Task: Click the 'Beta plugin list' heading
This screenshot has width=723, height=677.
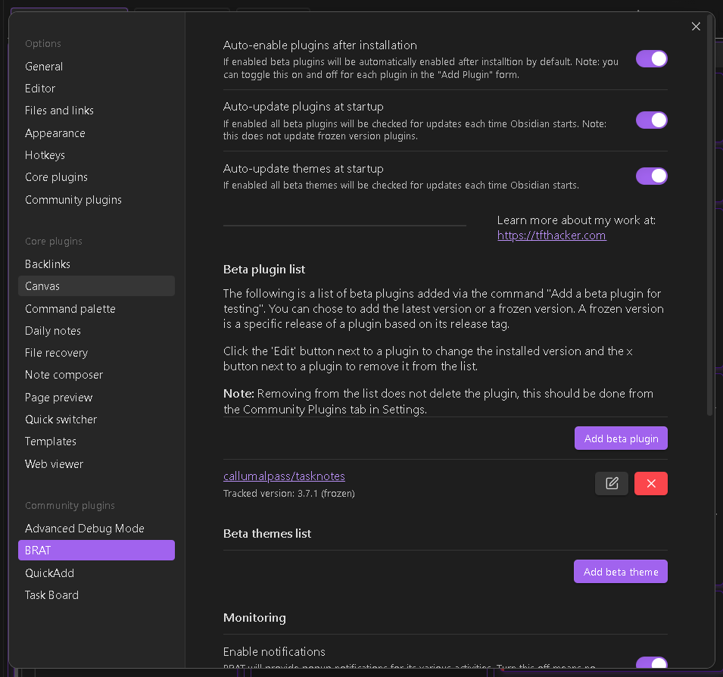Action: click(263, 270)
